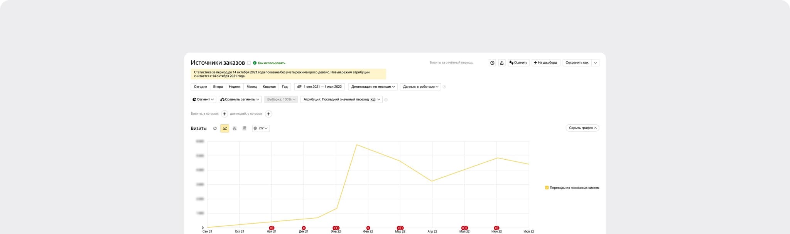Add condition for Визиты, в которых

(225, 114)
